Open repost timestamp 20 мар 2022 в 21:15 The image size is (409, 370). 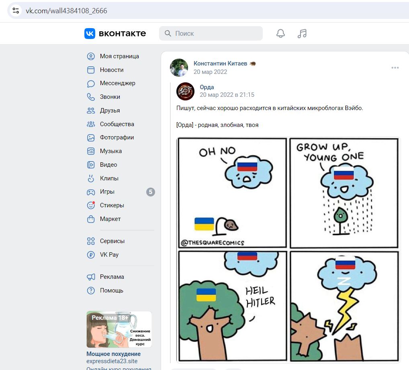pos(227,95)
